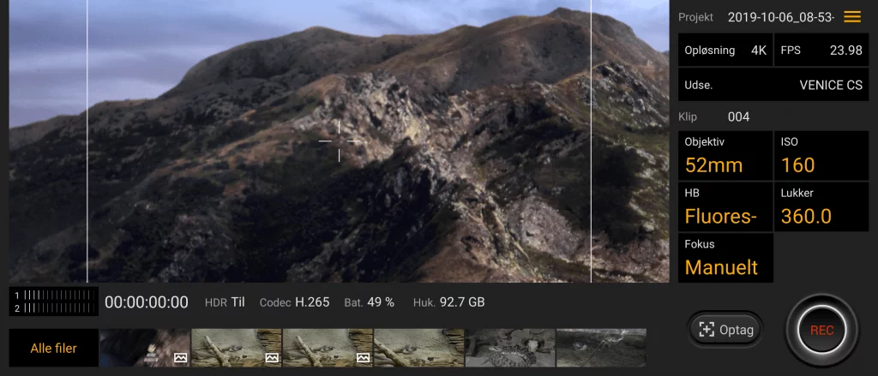Change the FPS 23.98 setting
Screen dimensions: 878x376
click(x=821, y=51)
